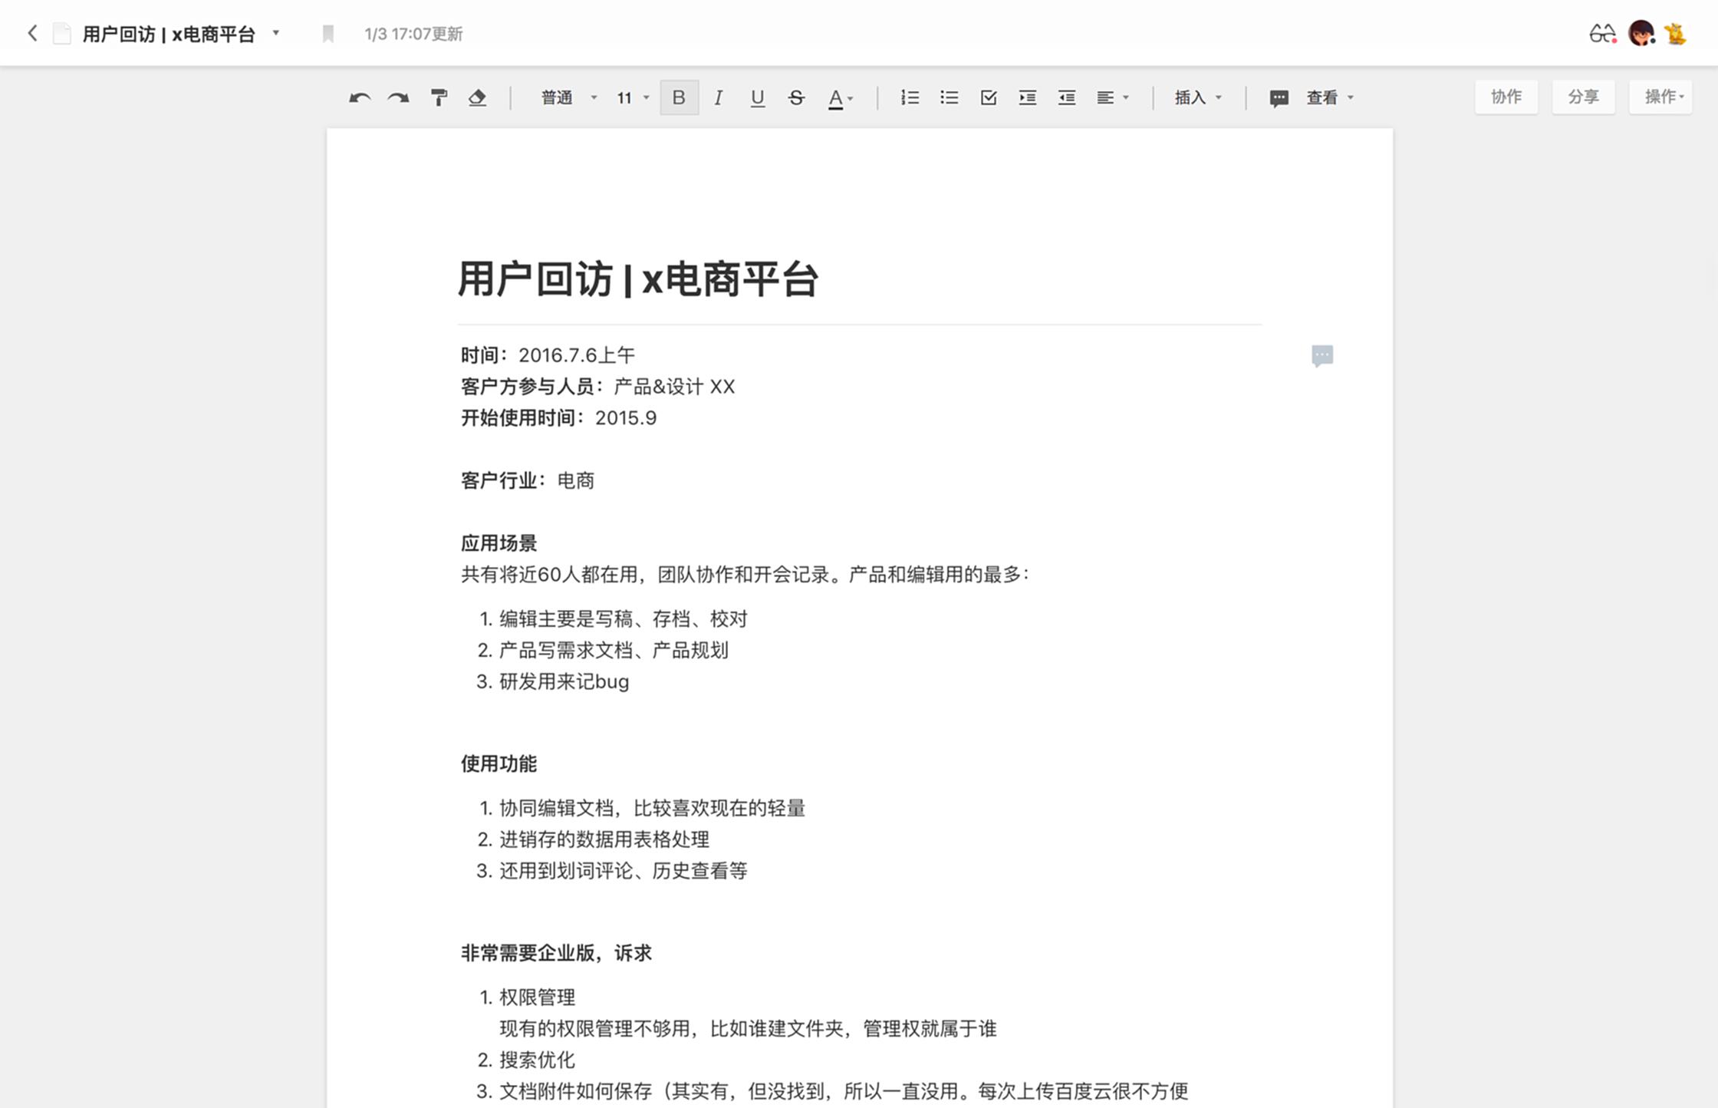
Task: Insert a checkbox task list
Action: (x=988, y=97)
